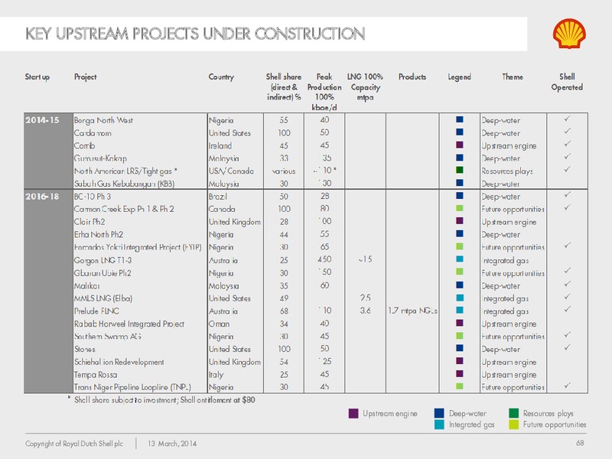The height and width of the screenshot is (459, 612).
Task: Click the Italy country cell
Action: click(216, 375)
